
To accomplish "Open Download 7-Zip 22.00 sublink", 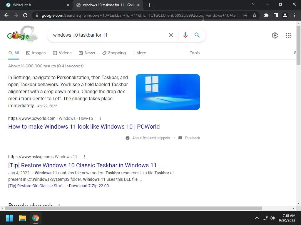I will 89,186.
